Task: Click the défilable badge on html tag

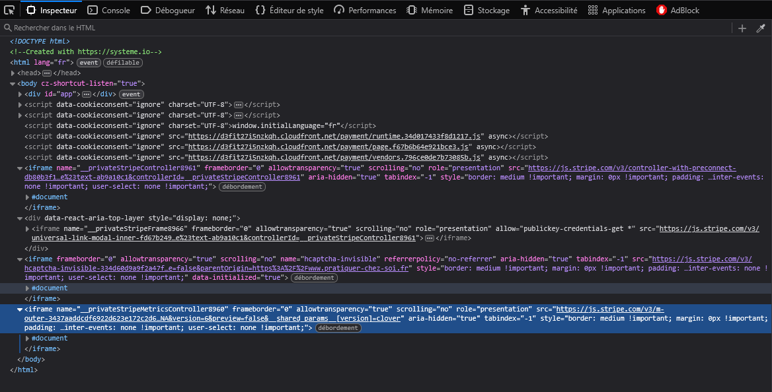Action: 123,63
